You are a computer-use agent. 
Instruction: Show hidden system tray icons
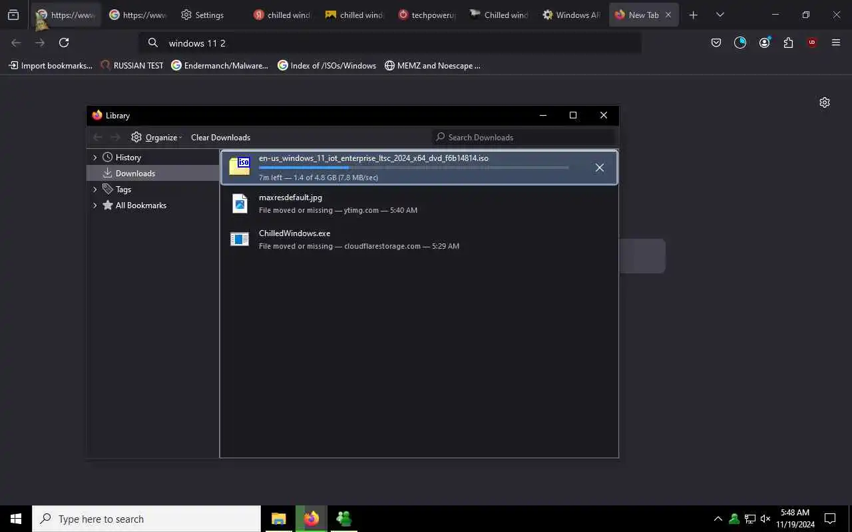(x=718, y=519)
